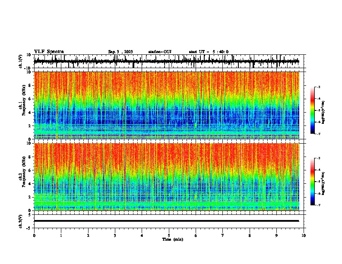This screenshot has height=264, width=342.
Task: Click time axis tick label "6"
Action: (196, 236)
